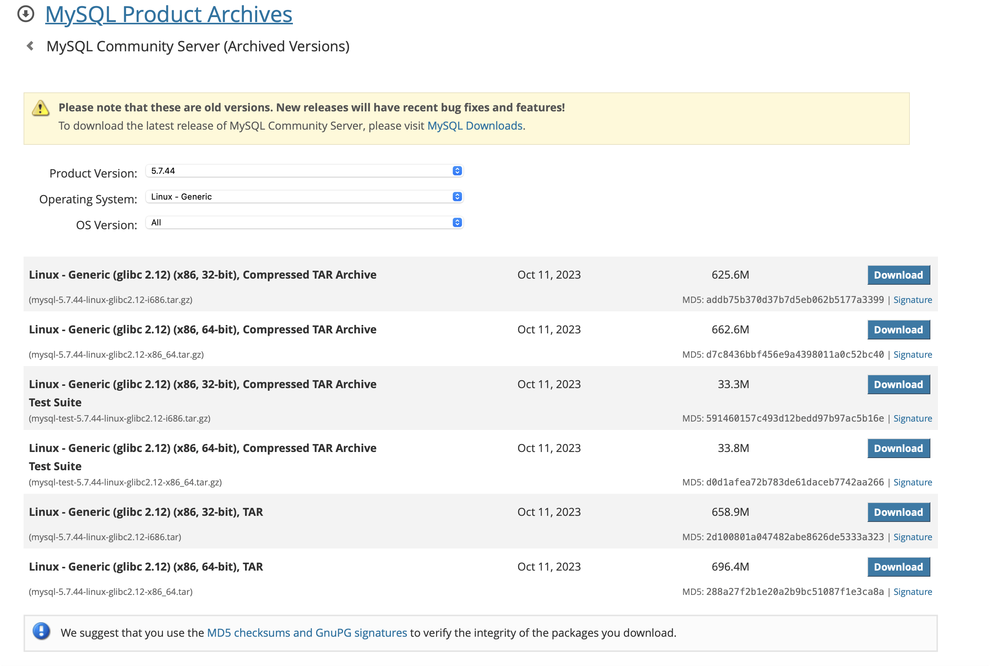The width and height of the screenshot is (990, 666).
Task: Click the 33.8M file size
Action: (733, 448)
